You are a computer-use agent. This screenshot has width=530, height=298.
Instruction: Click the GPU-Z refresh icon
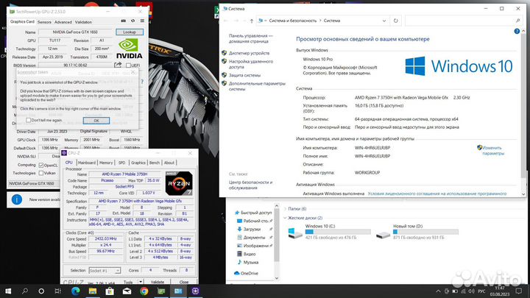click(x=132, y=21)
